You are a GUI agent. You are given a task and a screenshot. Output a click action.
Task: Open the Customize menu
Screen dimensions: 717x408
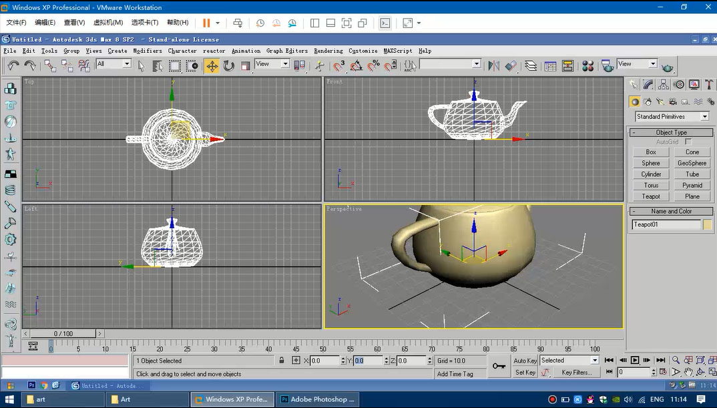click(x=363, y=51)
